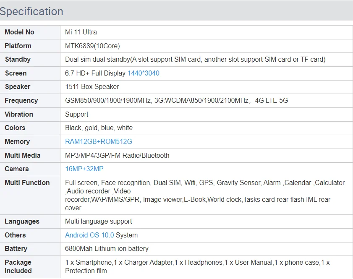Click the Specification section heading
The height and width of the screenshot is (279, 353).
[32, 11]
